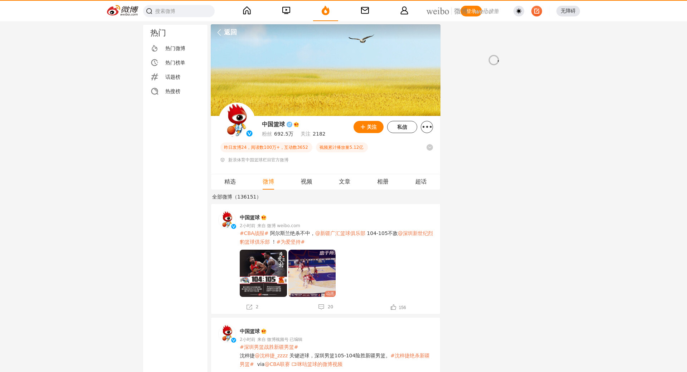The width and height of the screenshot is (687, 372).
Task: Select the hot flame icon in navigation
Action: [326, 11]
